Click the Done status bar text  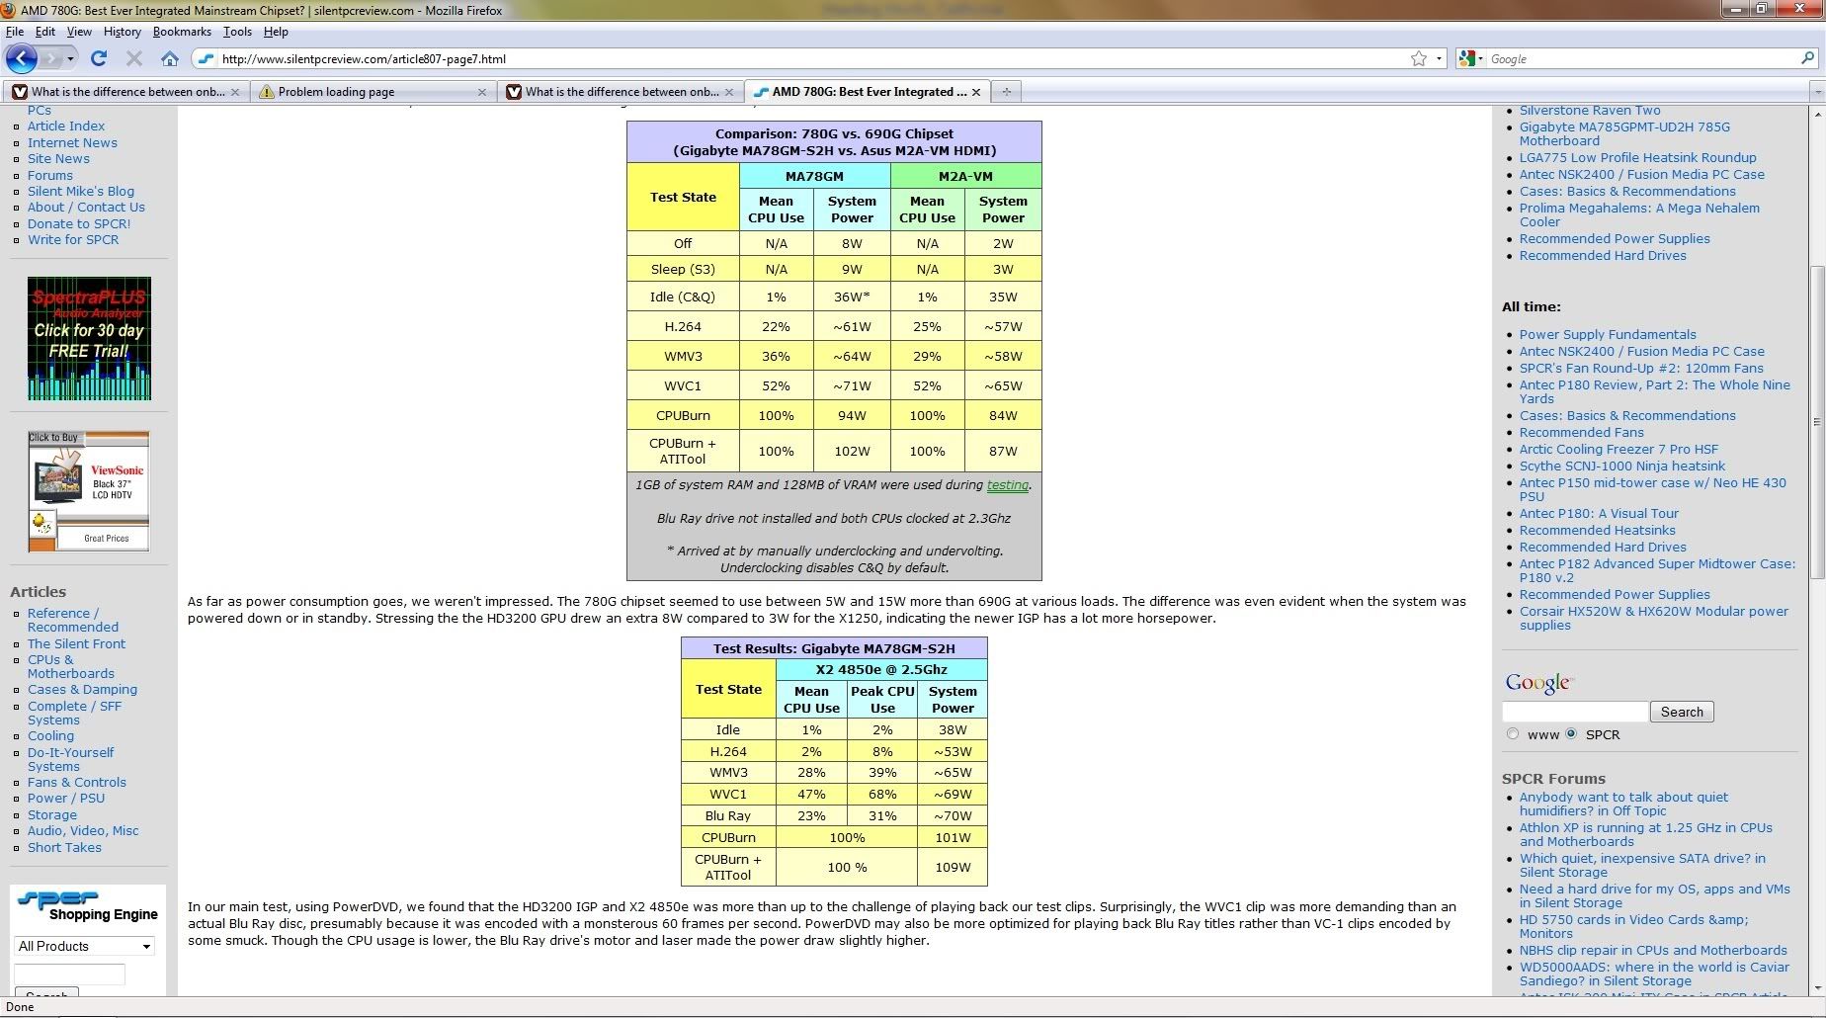tap(20, 1007)
